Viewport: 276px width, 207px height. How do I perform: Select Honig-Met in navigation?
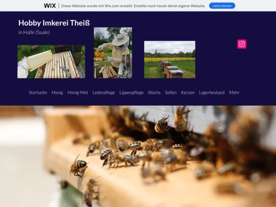(78, 93)
